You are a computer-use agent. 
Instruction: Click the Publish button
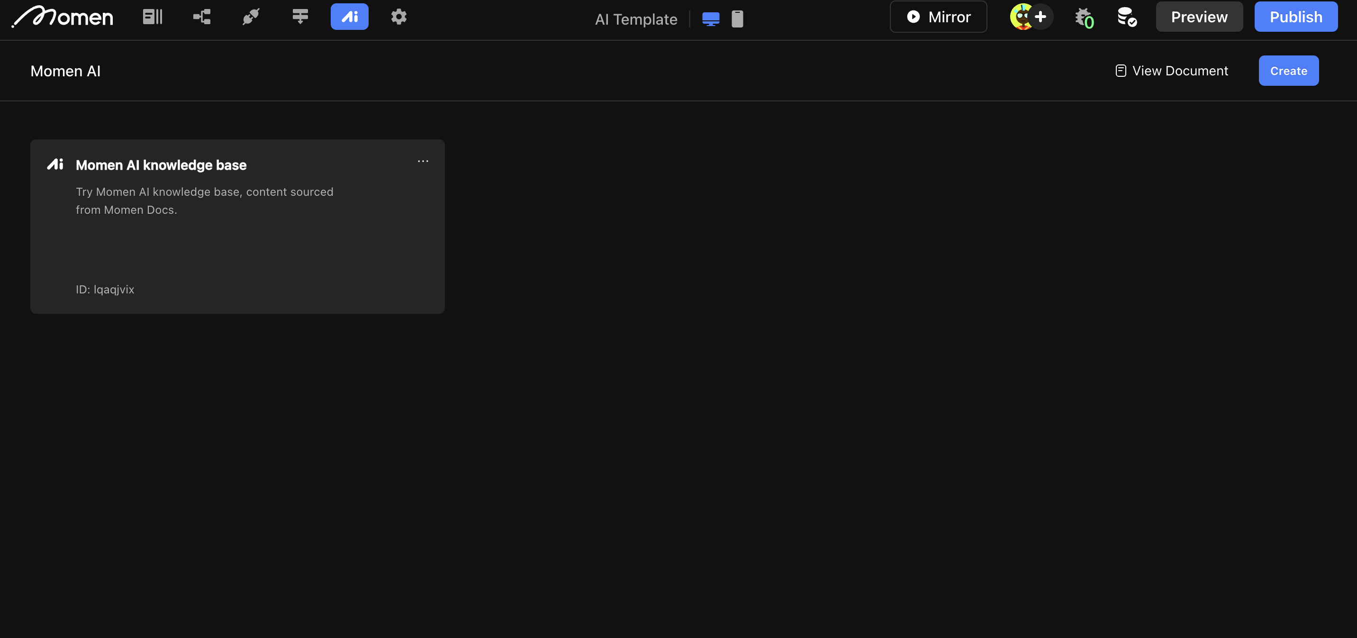coord(1295,17)
